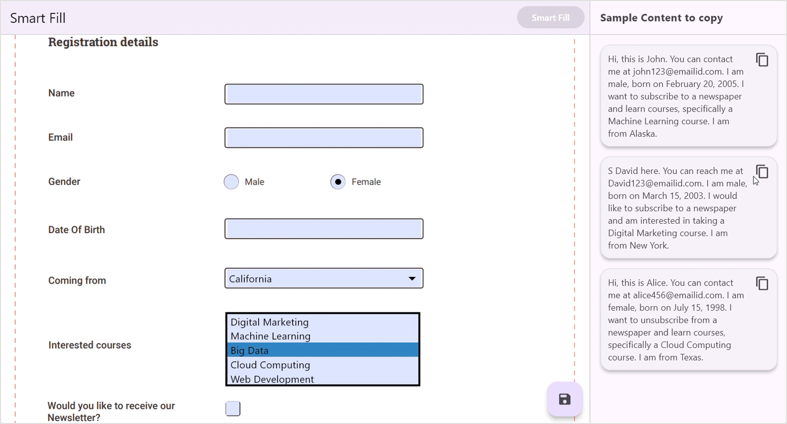Select Cloud Computing course option
Screen dimensions: 787x424
[270, 365]
